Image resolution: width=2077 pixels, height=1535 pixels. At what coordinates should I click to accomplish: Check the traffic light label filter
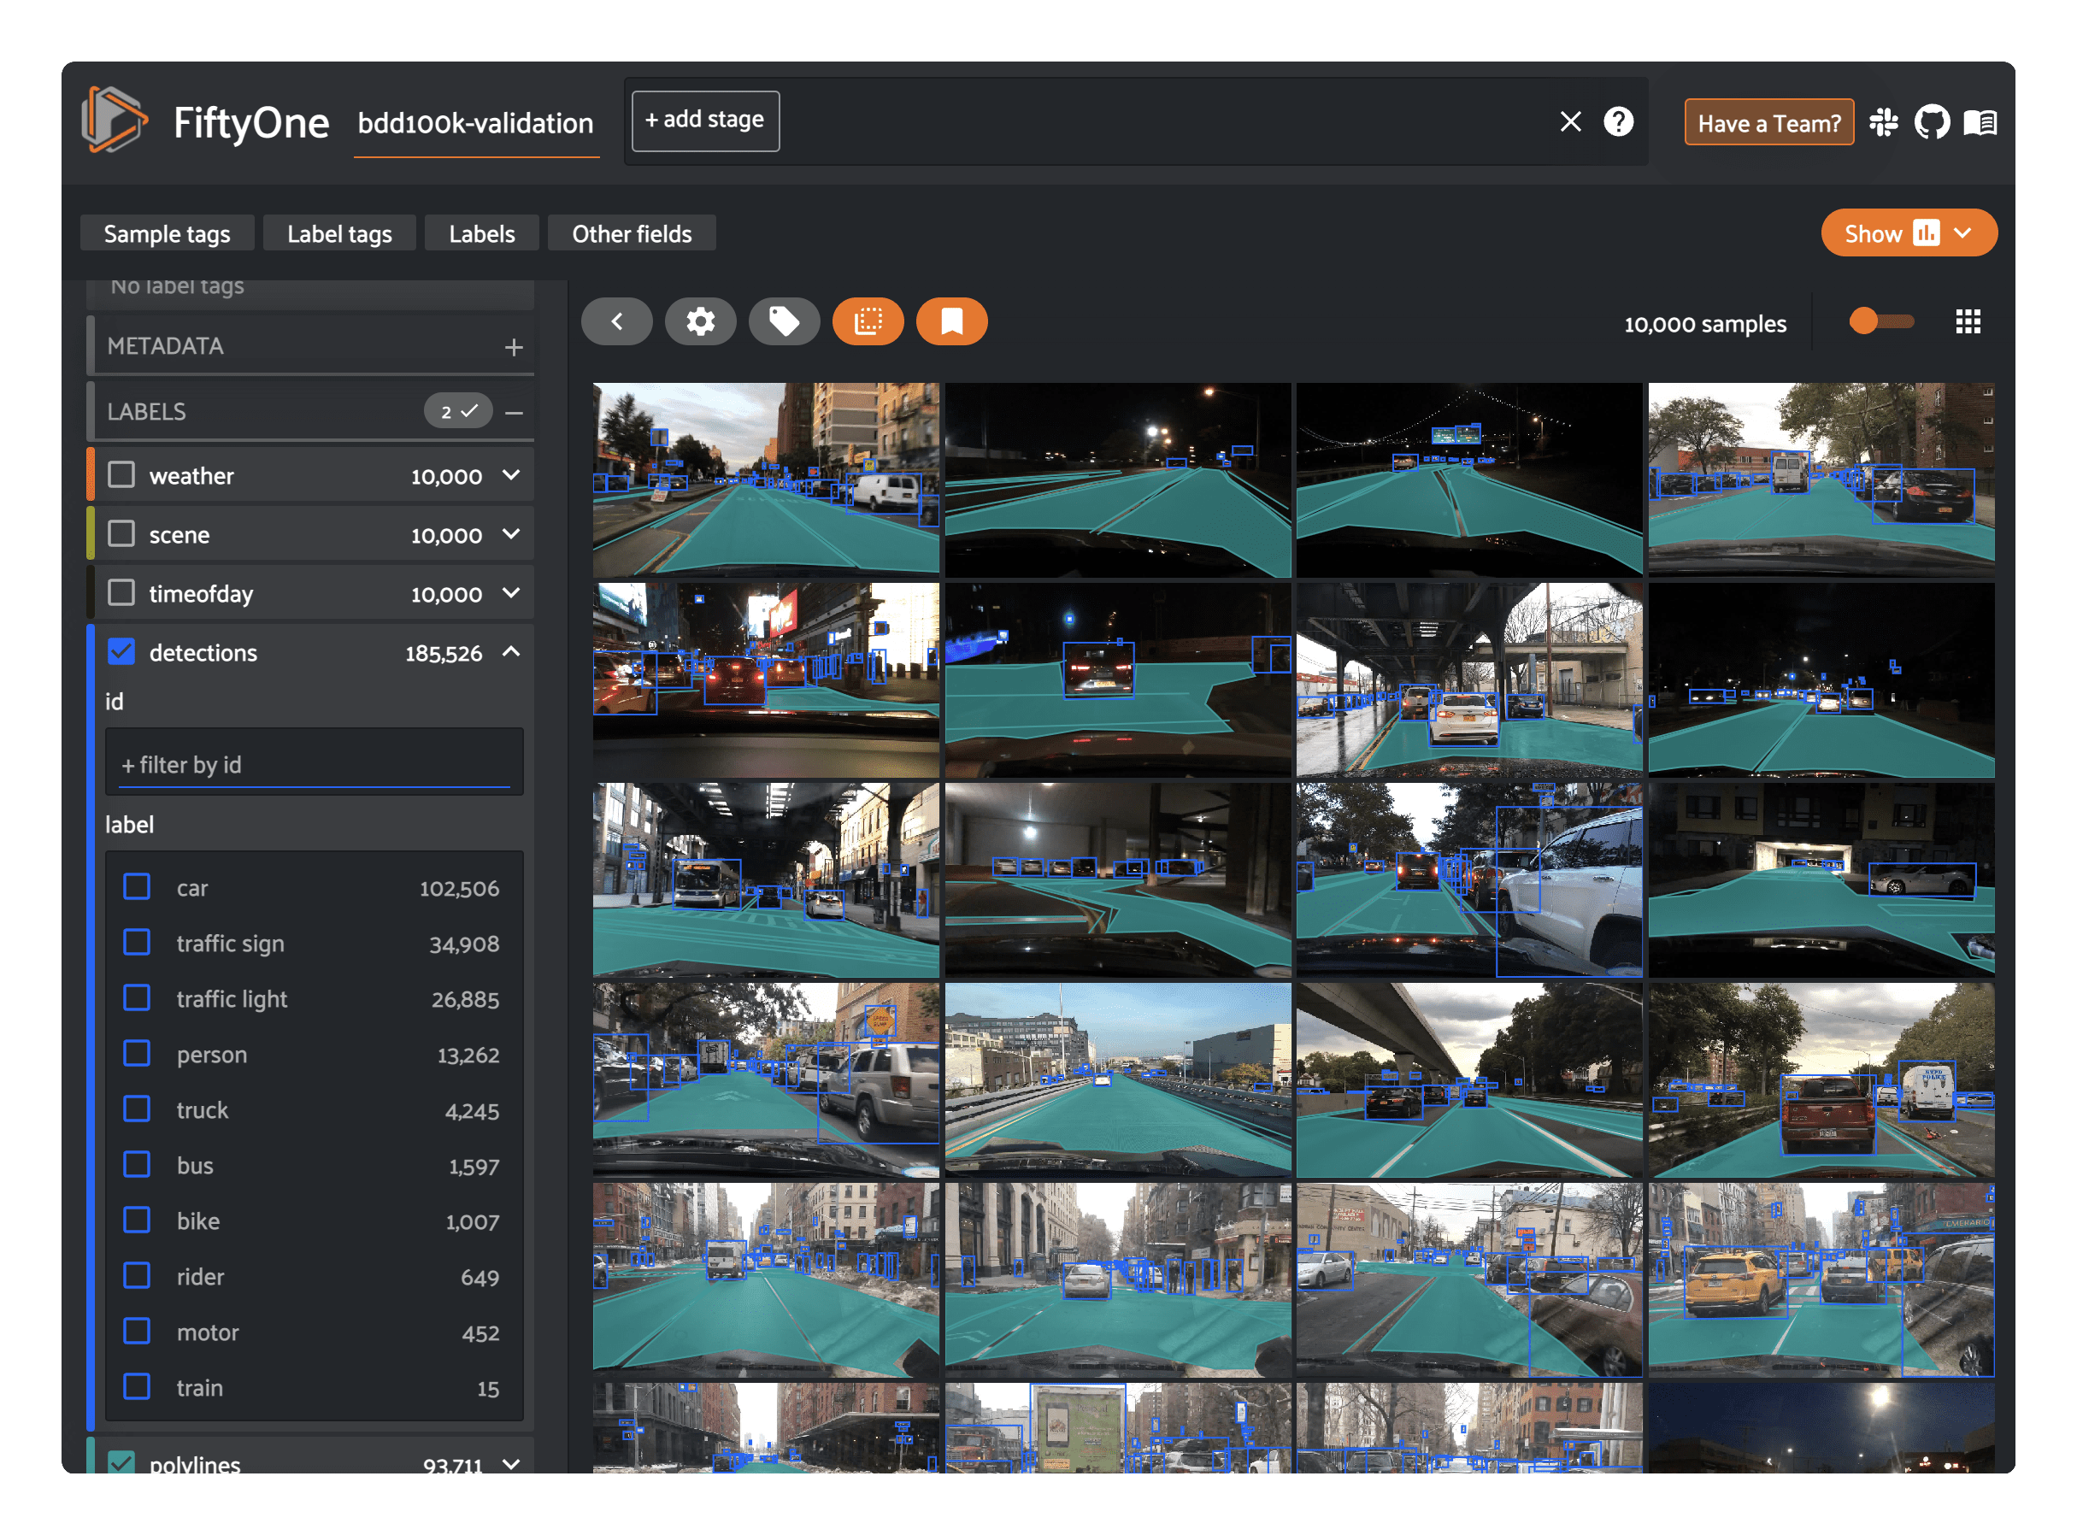138,999
